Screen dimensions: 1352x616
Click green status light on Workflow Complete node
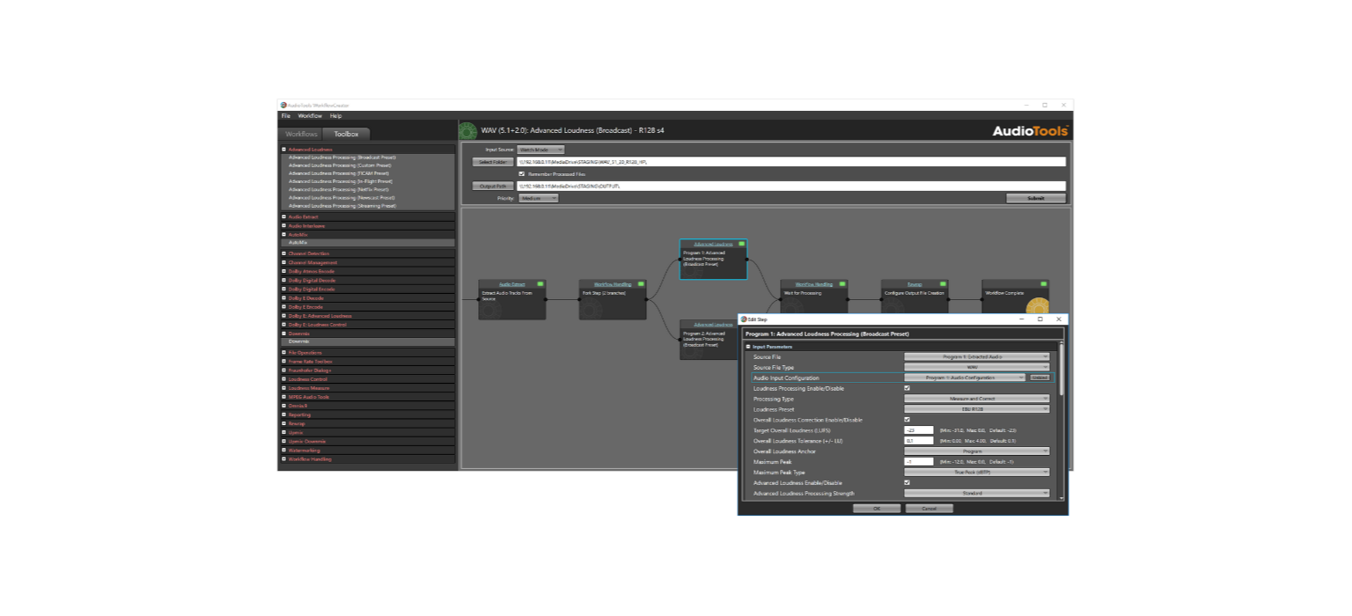pyautogui.click(x=1043, y=284)
